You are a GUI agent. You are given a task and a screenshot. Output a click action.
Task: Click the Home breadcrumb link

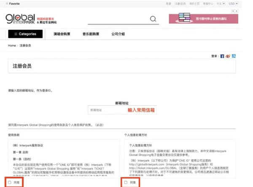pyautogui.click(x=12, y=46)
